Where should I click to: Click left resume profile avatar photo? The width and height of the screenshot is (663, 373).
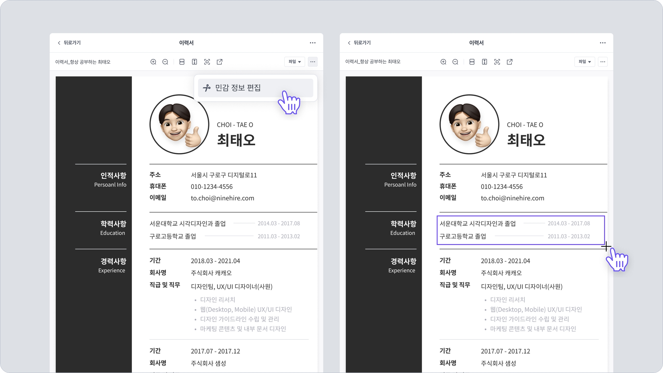point(179,124)
